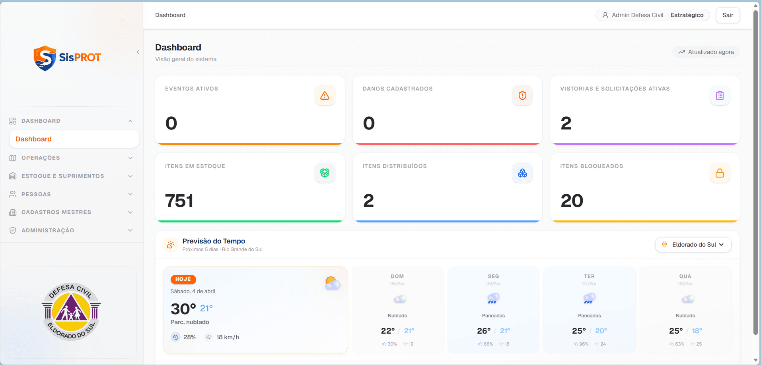Expand the ADMINISTRAÇÃO section chevron
The image size is (761, 365).
coord(130,230)
